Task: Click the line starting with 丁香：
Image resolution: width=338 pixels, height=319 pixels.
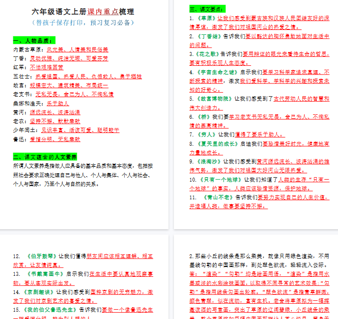Action: click(60, 58)
